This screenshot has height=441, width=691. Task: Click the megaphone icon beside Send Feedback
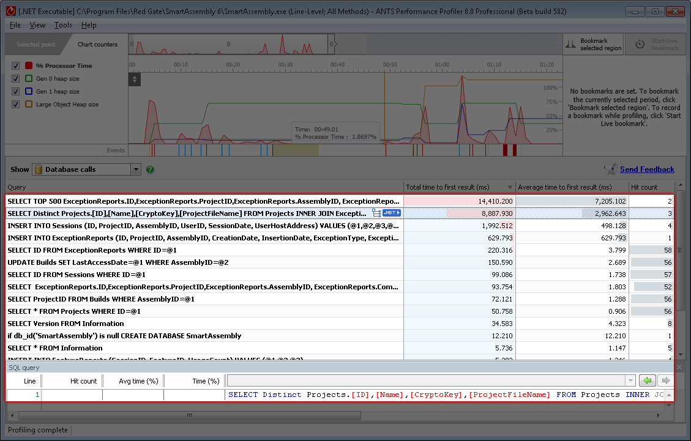610,169
